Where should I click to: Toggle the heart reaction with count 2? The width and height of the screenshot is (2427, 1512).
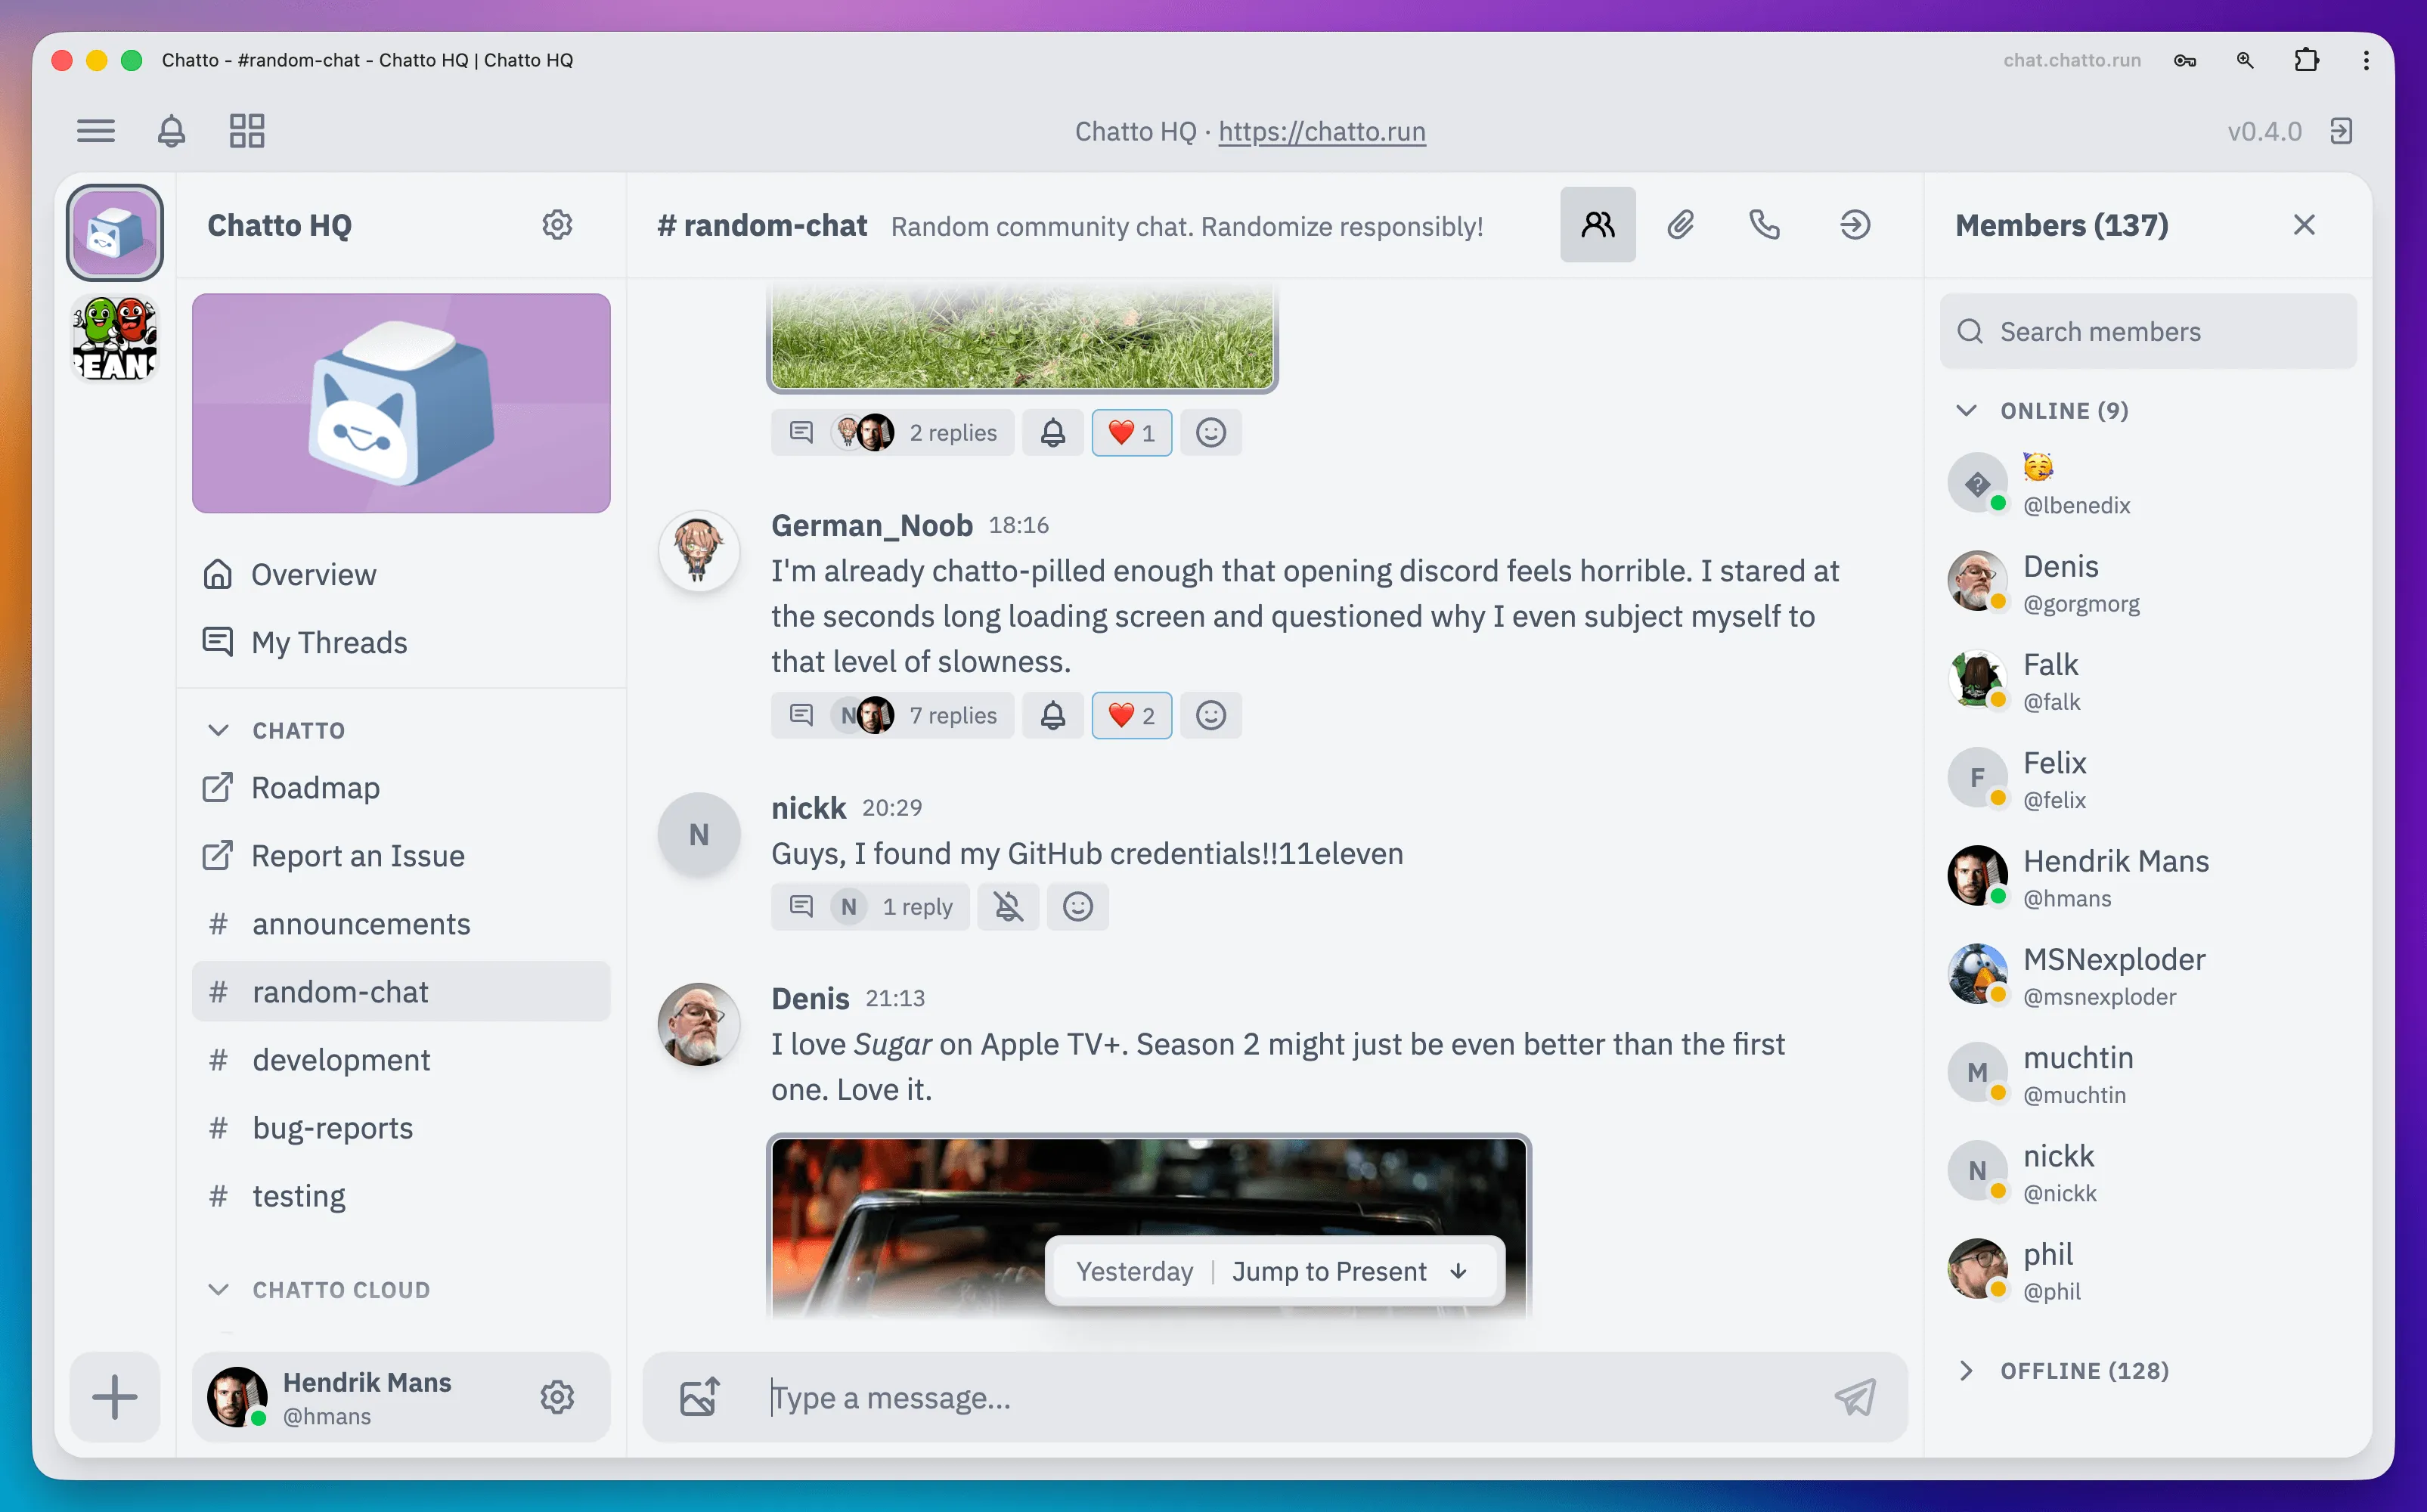click(1131, 716)
